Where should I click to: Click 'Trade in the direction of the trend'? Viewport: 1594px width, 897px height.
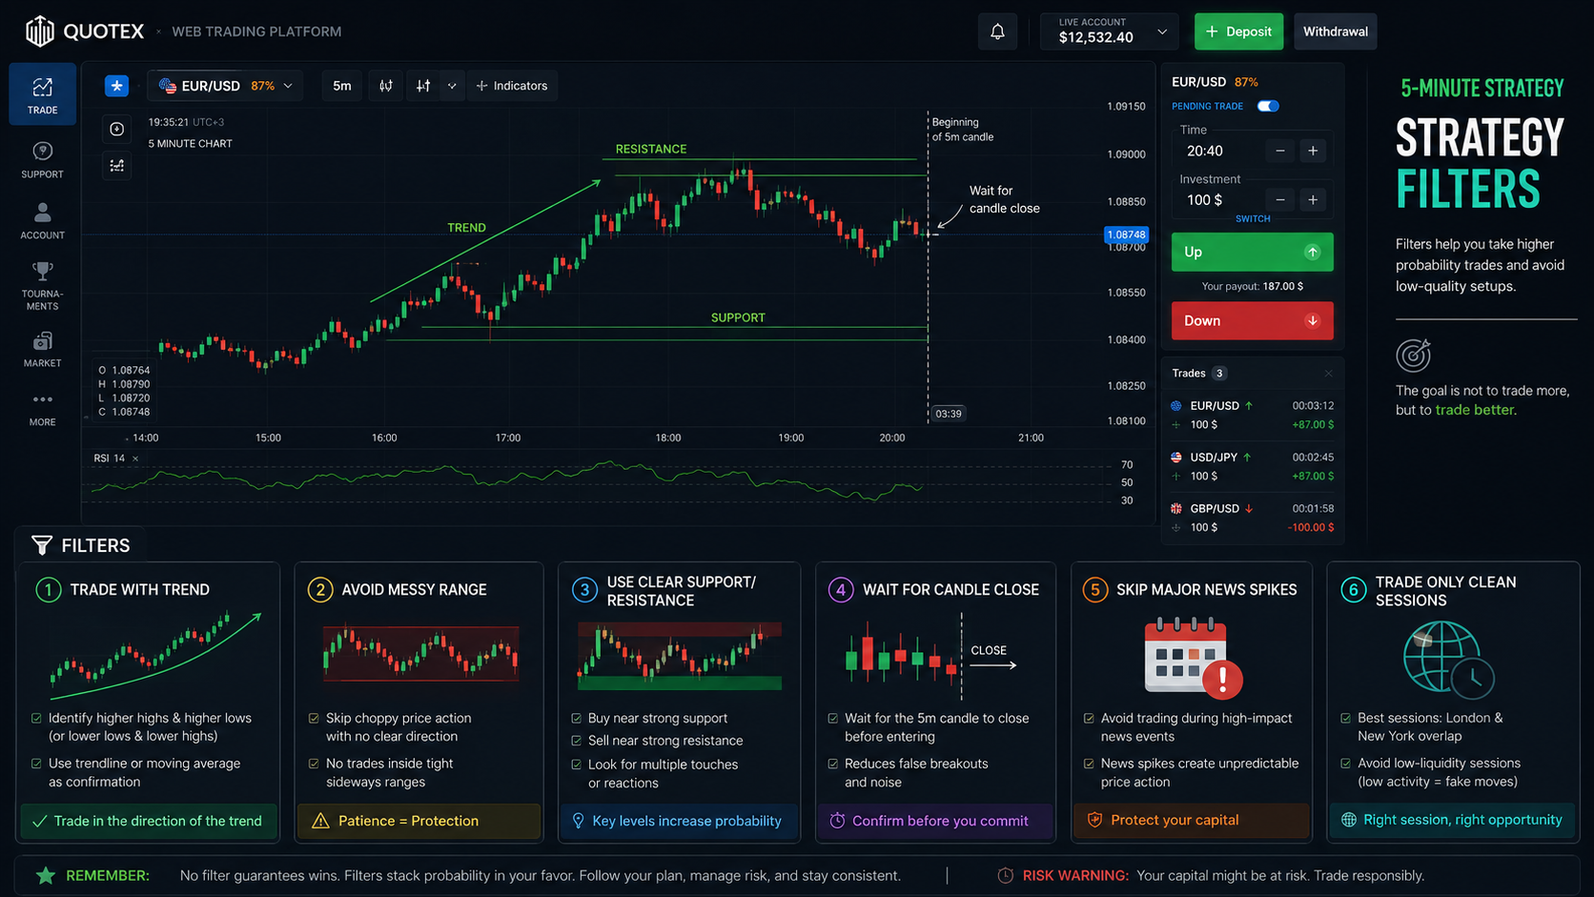pyautogui.click(x=148, y=821)
